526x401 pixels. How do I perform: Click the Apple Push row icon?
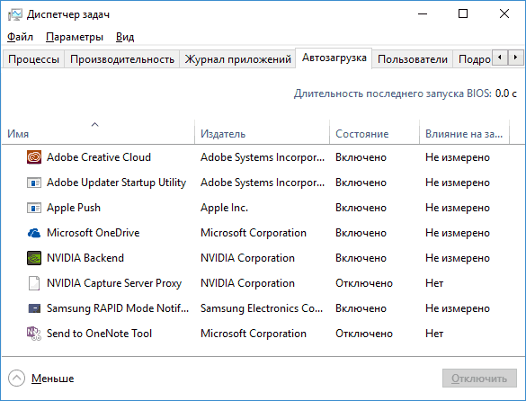click(34, 208)
